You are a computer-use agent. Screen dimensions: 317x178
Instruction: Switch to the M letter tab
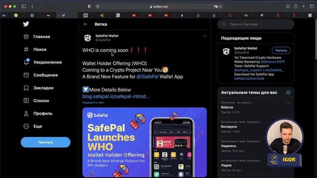[x=246, y=15]
